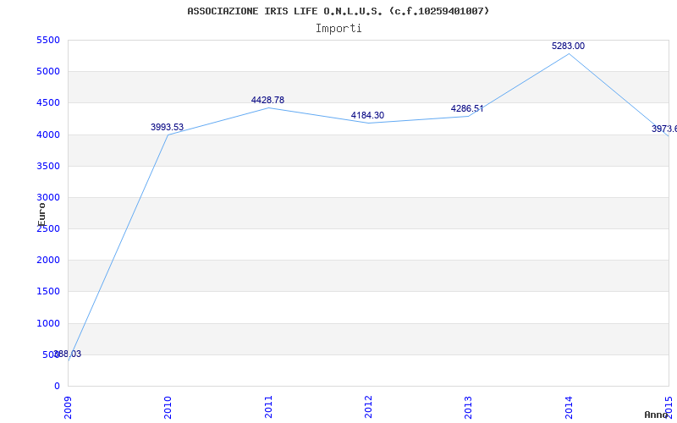The height and width of the screenshot is (423, 677).
Task: Select the 4184.30 data label
Action: coord(367,116)
